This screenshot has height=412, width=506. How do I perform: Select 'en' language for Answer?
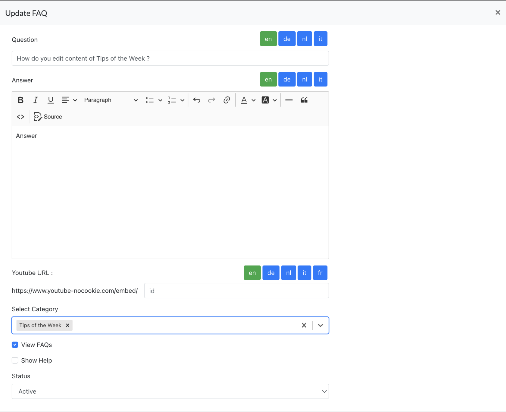click(268, 79)
